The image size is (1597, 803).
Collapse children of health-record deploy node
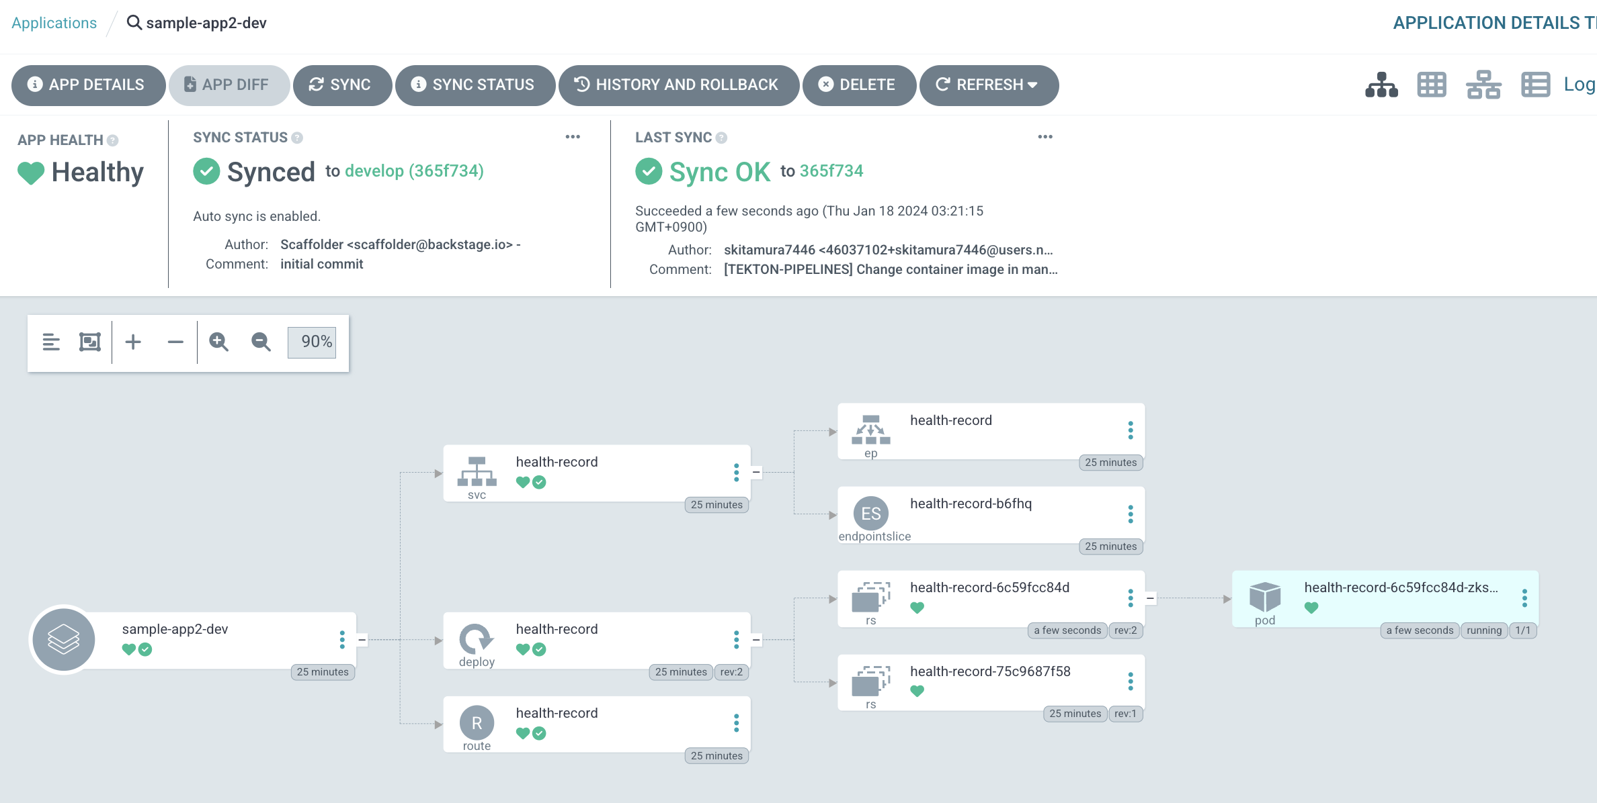[x=756, y=640]
